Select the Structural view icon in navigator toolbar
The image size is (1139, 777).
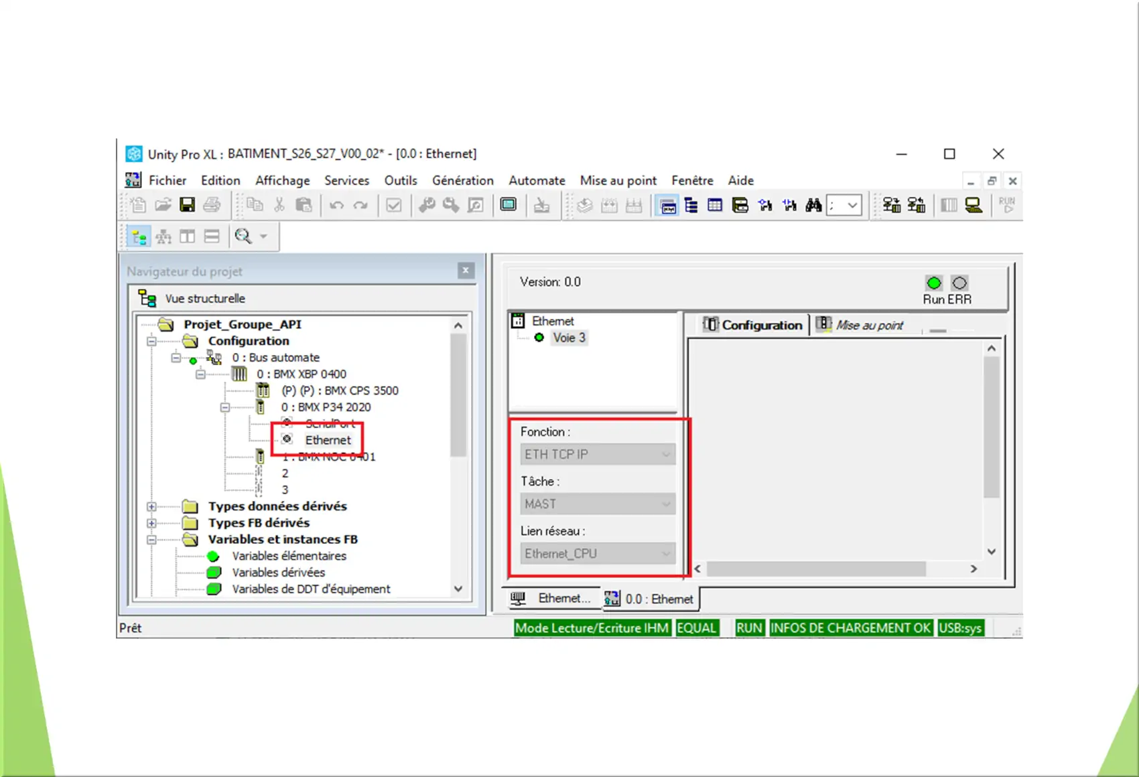tap(139, 236)
